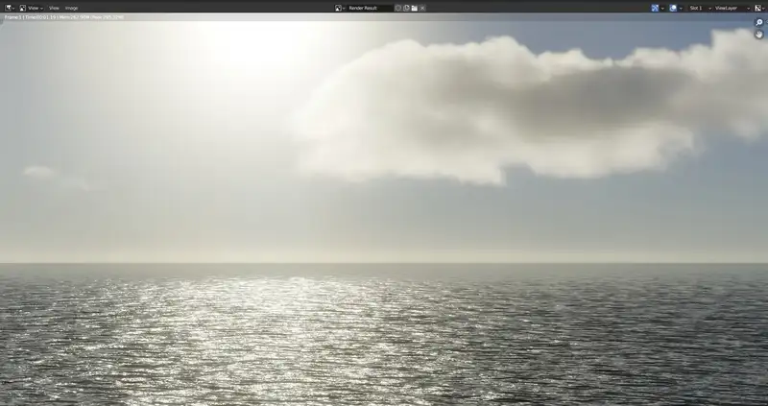Click the fake user shield icon
The image size is (768, 406).
pyautogui.click(x=398, y=8)
